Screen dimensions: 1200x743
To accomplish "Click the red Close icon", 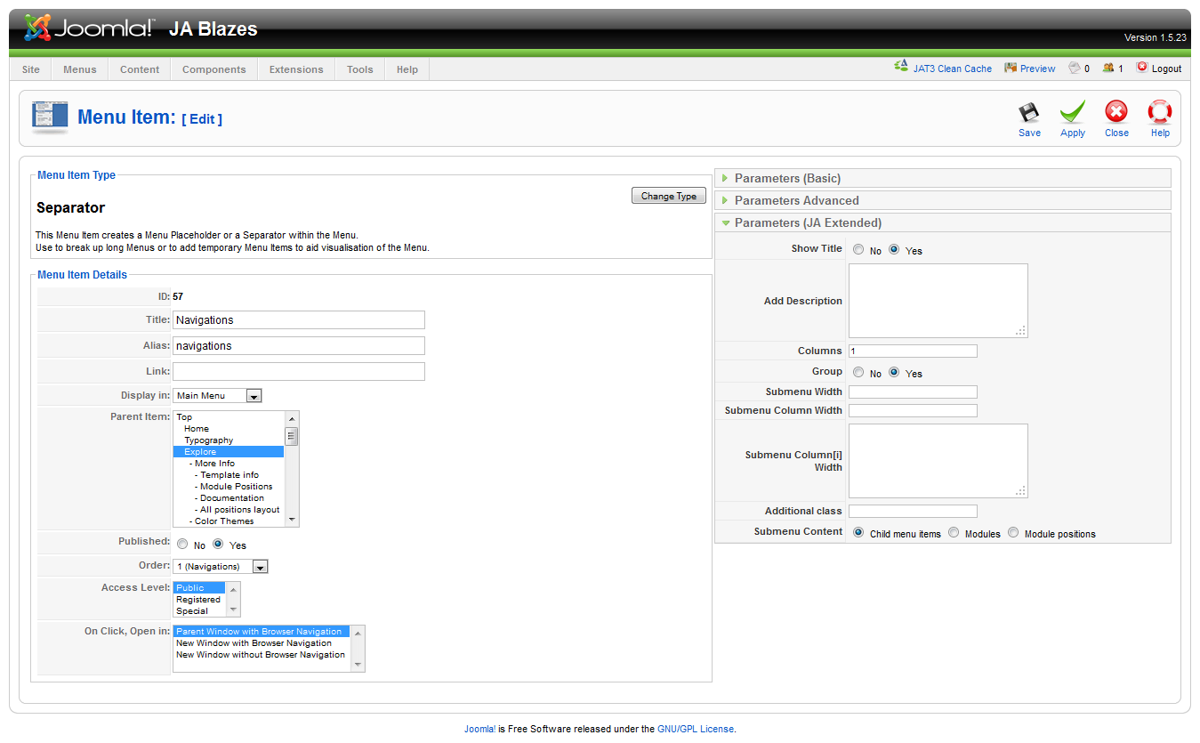I will tap(1116, 112).
